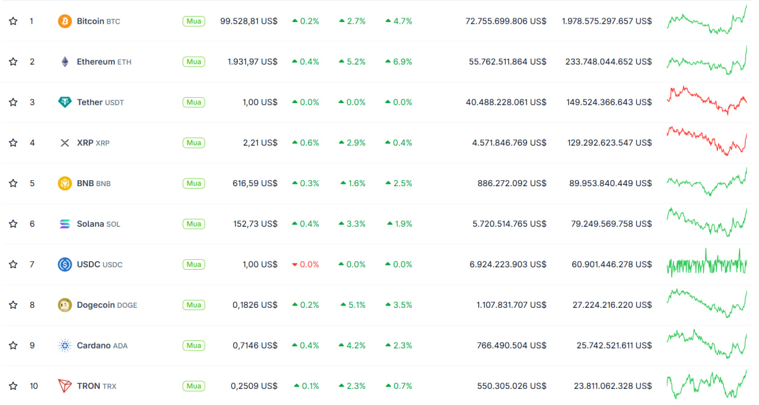Click the Tether coin logo icon

point(65,102)
